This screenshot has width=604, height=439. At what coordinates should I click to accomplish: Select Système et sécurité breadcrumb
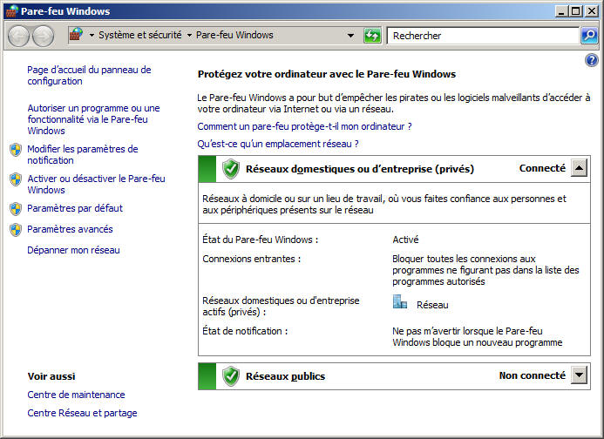pyautogui.click(x=139, y=35)
